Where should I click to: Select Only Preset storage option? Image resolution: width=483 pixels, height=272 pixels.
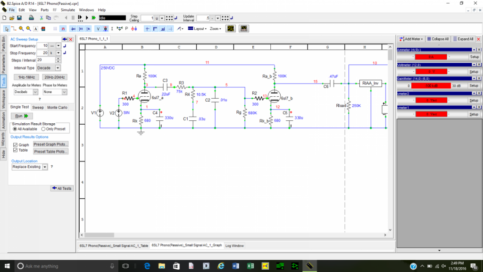pyautogui.click(x=43, y=129)
